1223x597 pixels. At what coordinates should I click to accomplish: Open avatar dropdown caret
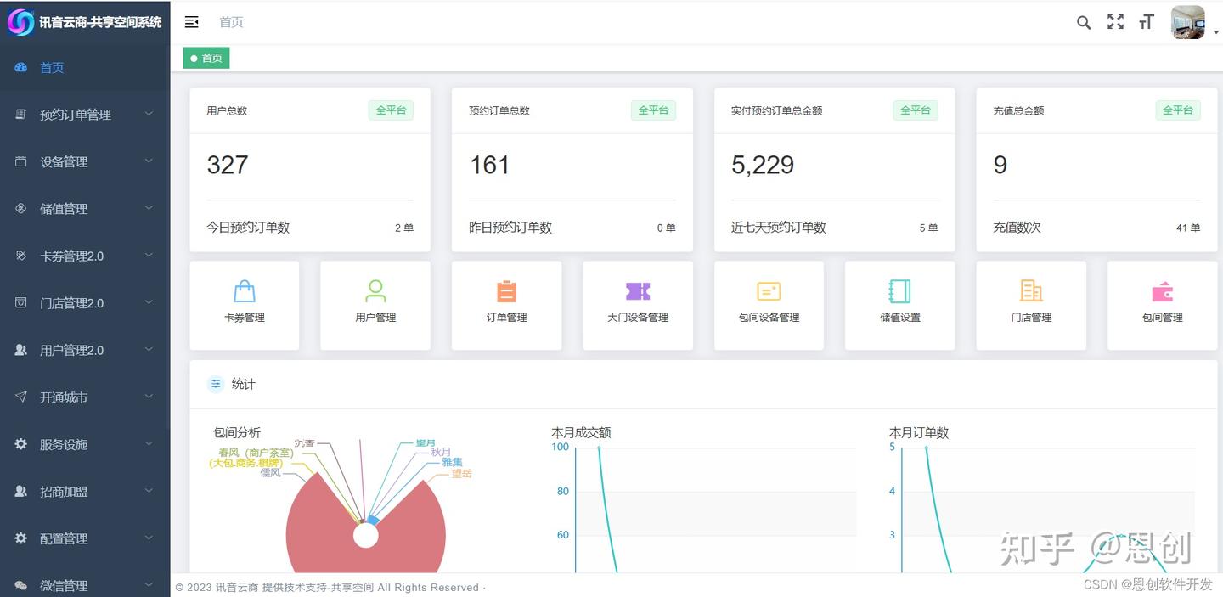coord(1216,32)
